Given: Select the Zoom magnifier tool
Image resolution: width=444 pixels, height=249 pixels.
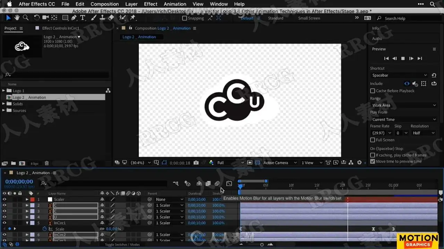Looking at the screenshot, I should tap(26, 18).
